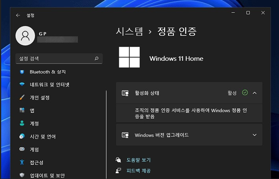This screenshot has height=179, width=279.
Task: Open 네트워크 및 인터넷 settings
Action: pyautogui.click(x=49, y=84)
